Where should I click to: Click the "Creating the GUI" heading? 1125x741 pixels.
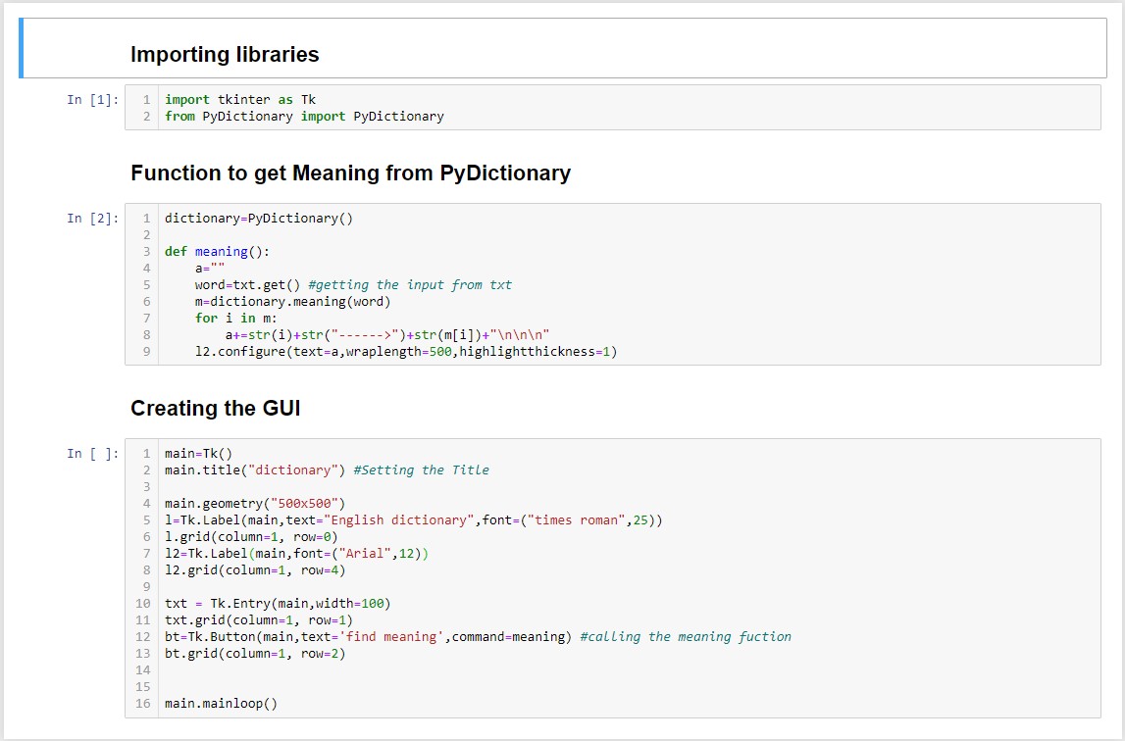pos(215,409)
